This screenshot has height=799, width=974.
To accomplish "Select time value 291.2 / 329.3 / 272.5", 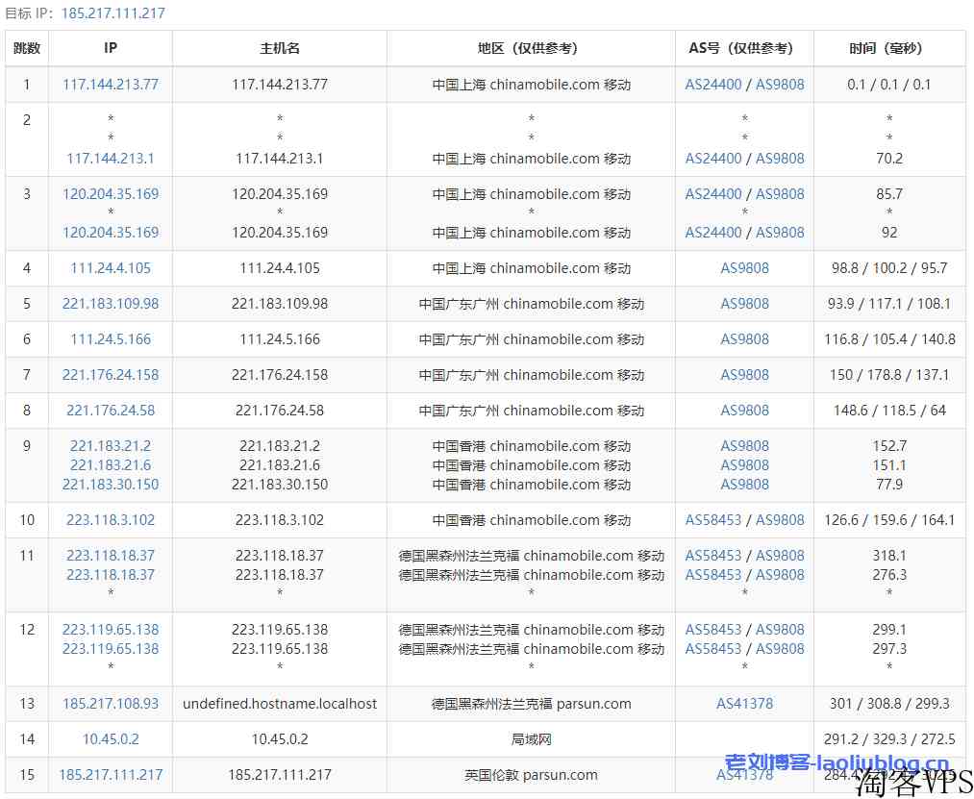I will tap(889, 739).
